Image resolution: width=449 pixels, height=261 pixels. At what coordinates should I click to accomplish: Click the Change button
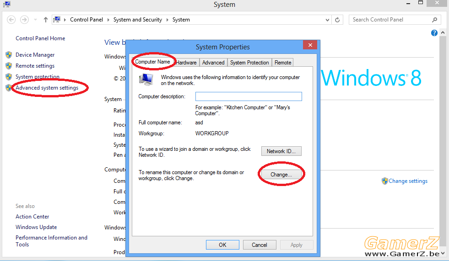click(x=281, y=175)
